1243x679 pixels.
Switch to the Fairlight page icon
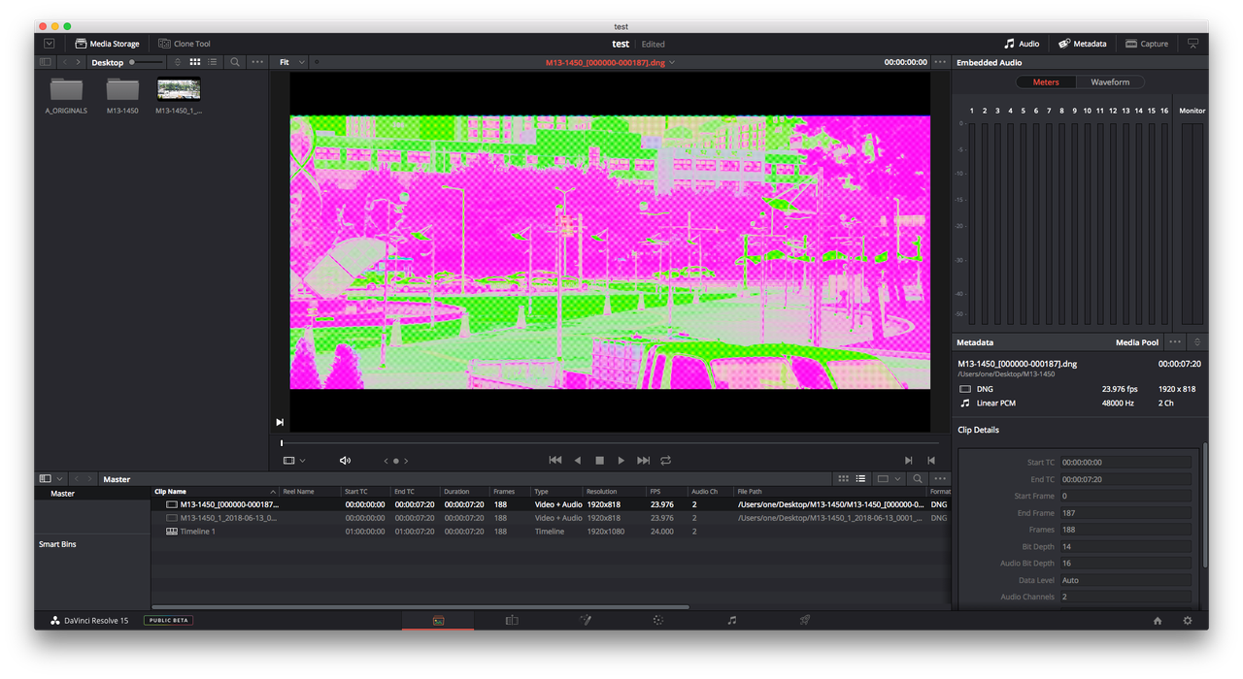pyautogui.click(x=731, y=621)
